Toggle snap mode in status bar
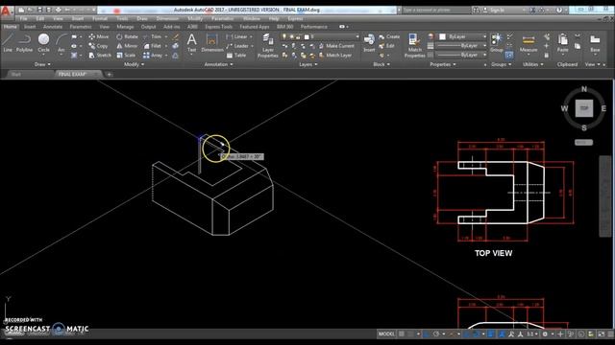Viewport: 615px width, 345px height. [410, 334]
